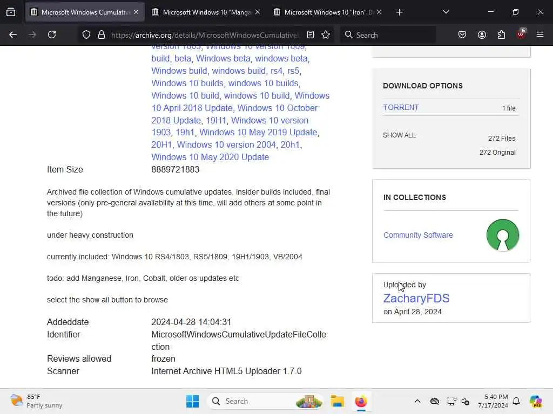Open extensions puzzle icon

point(501,34)
